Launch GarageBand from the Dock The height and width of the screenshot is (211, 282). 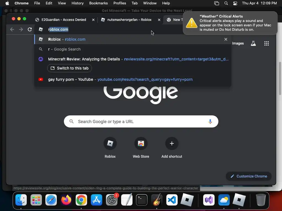point(157,200)
